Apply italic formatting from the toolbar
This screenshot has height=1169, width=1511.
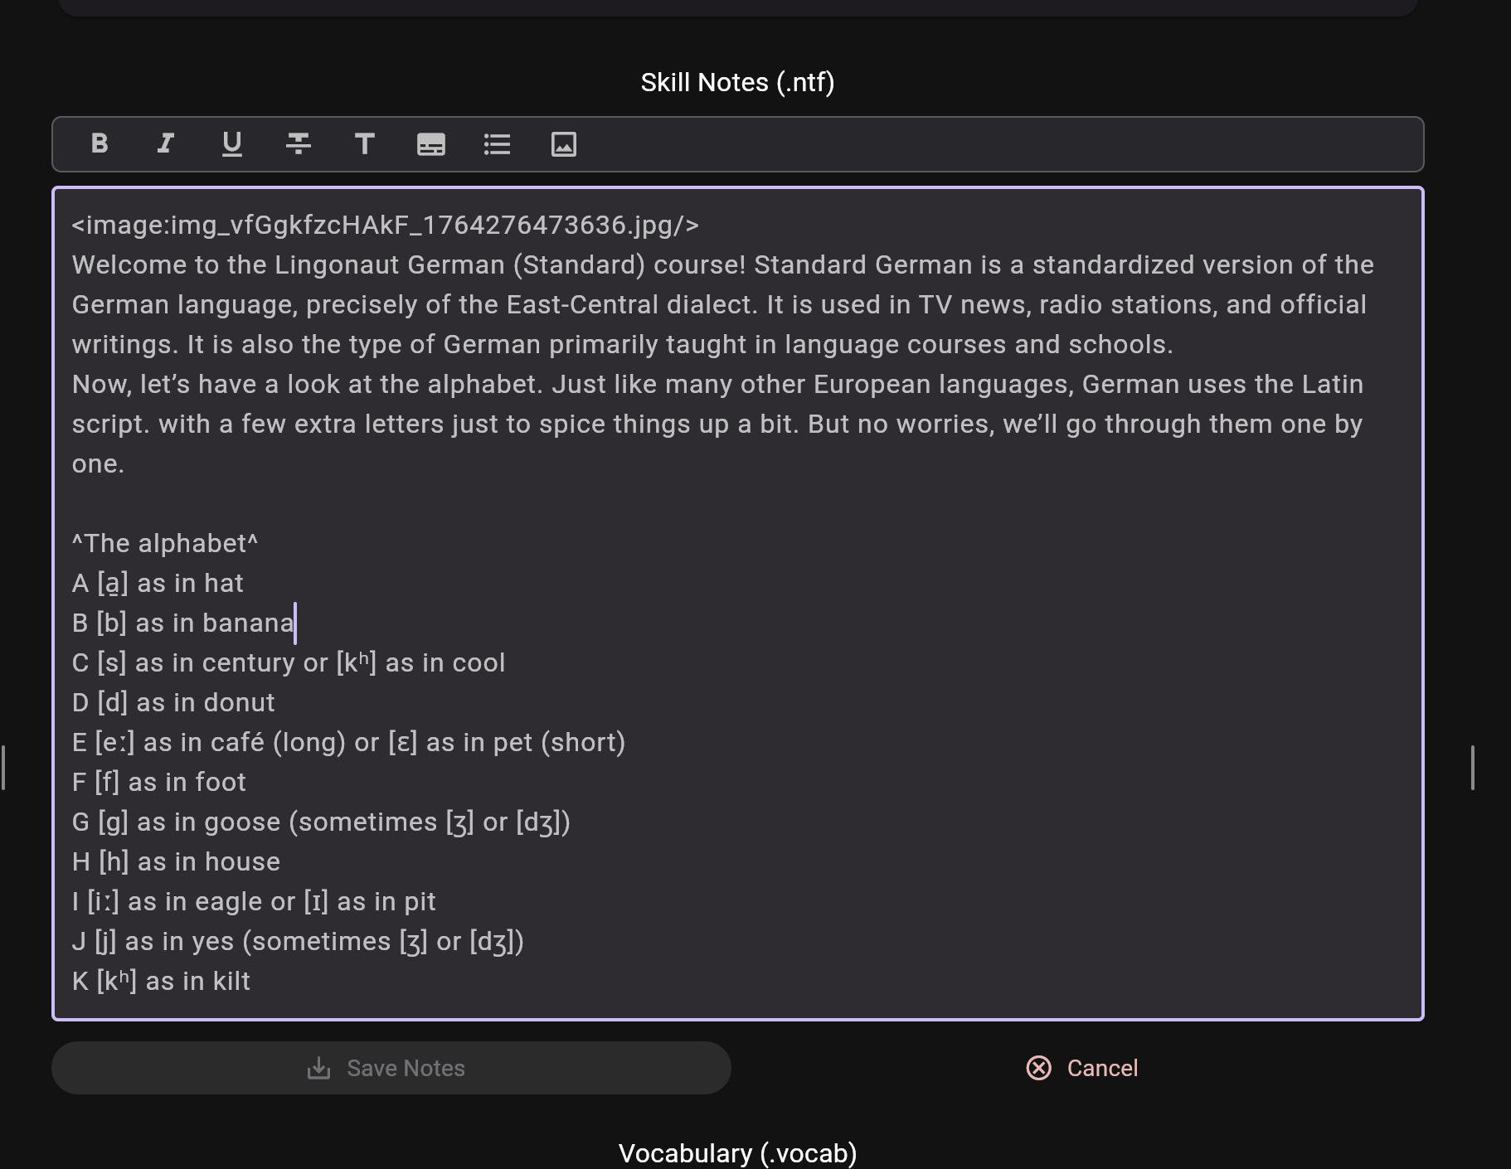pyautogui.click(x=166, y=144)
